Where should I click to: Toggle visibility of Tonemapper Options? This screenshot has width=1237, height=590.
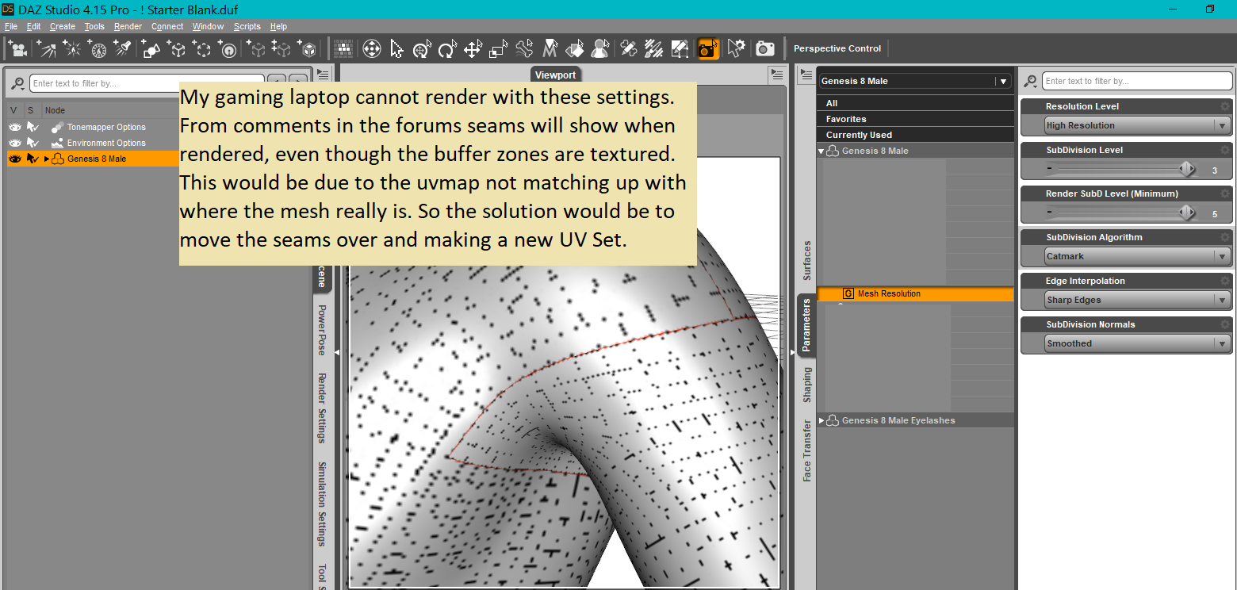tap(14, 127)
